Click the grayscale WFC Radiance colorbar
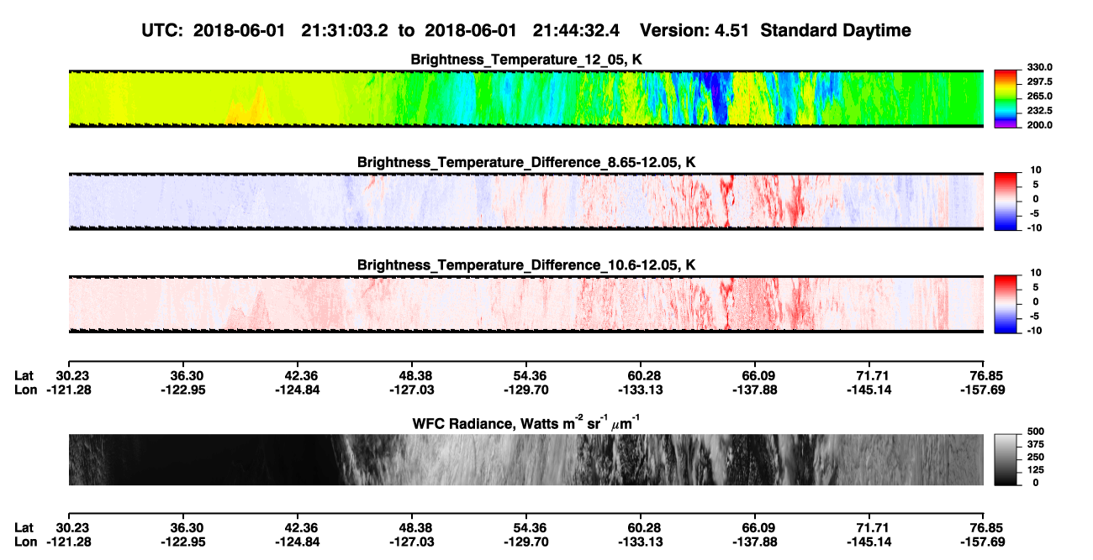This screenshot has width=1093, height=560. pyautogui.click(x=1006, y=460)
